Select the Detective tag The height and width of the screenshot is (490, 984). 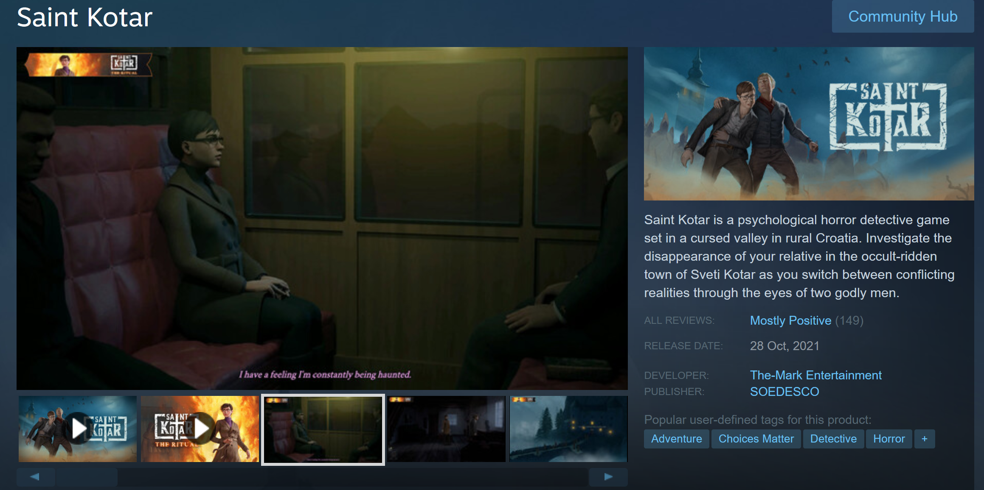[833, 439]
